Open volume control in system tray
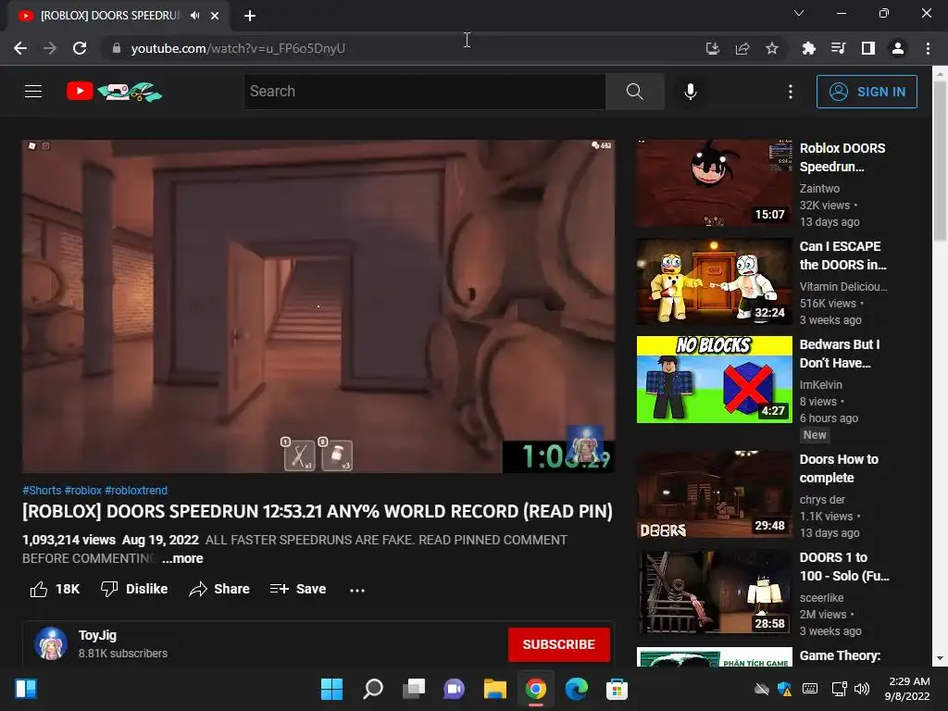Screen dimensions: 948x711 [862, 689]
